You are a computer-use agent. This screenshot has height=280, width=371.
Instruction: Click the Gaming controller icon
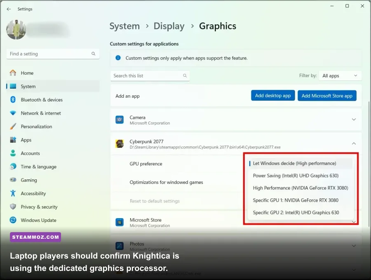[x=13, y=180]
